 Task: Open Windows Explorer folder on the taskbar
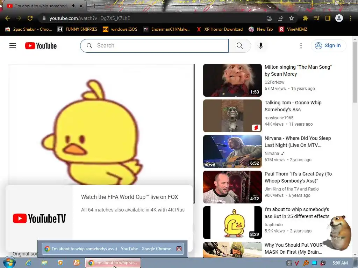(44, 263)
